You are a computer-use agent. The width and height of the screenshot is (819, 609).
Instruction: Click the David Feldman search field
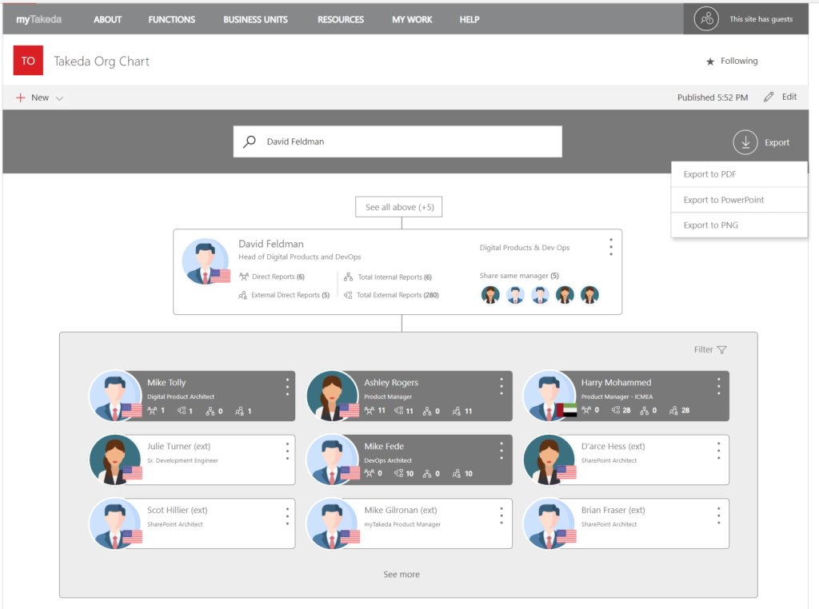(x=398, y=141)
